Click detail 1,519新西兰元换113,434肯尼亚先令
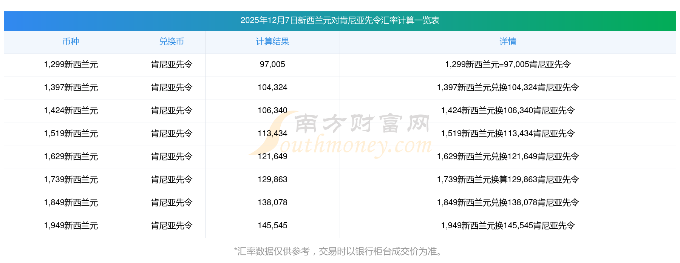The height and width of the screenshot is (263, 680). [x=508, y=134]
